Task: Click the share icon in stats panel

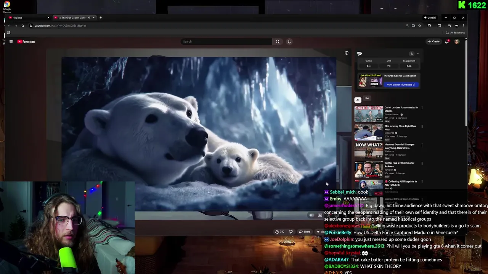Action: pyautogui.click(x=411, y=54)
